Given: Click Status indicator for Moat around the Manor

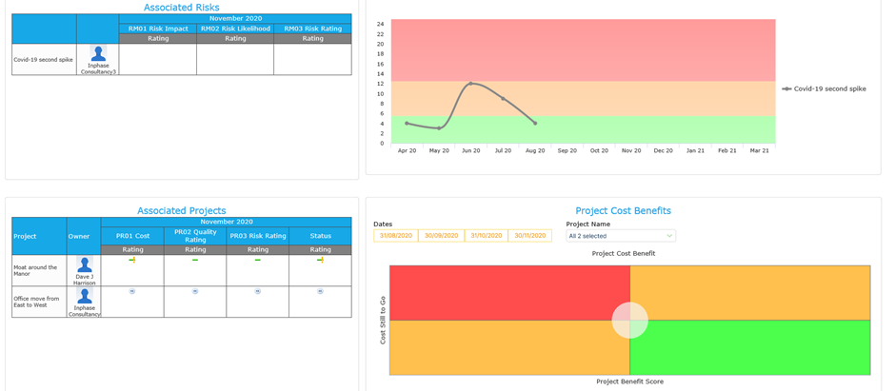Looking at the screenshot, I should click(320, 260).
